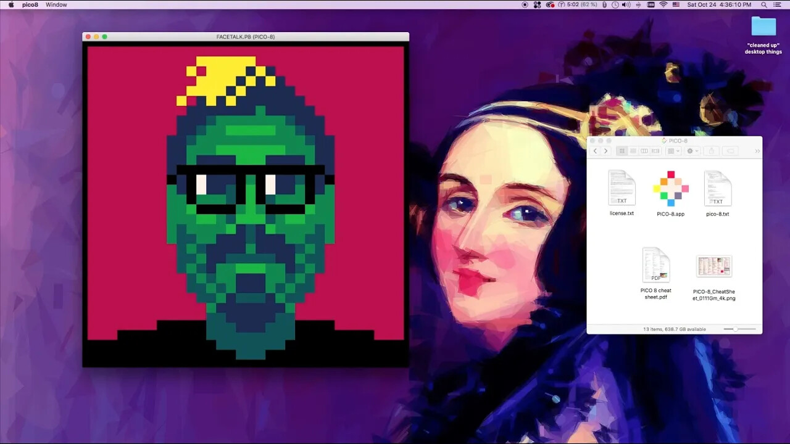The image size is (790, 444).
Task: Click the Finder edit tags button
Action: 730,151
